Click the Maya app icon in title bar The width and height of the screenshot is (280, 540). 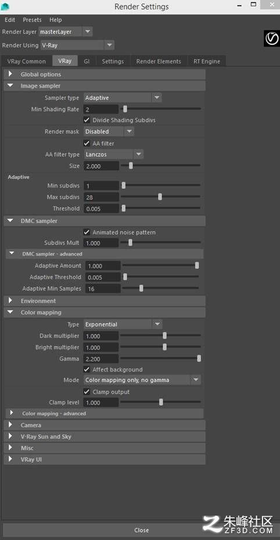tap(5, 6)
